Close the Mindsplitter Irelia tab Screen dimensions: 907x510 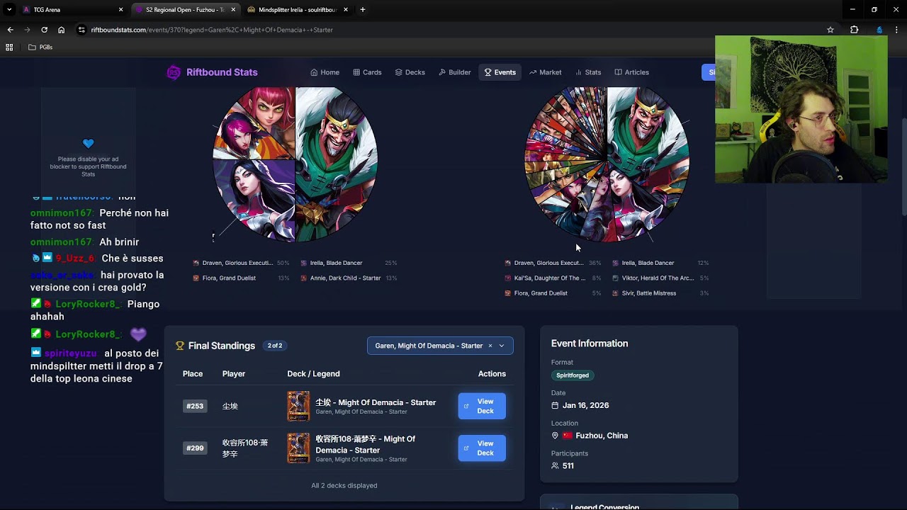345,10
